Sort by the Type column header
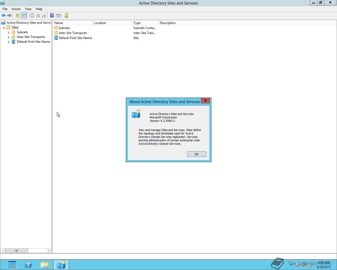This screenshot has width=337, height=270. [x=145, y=23]
